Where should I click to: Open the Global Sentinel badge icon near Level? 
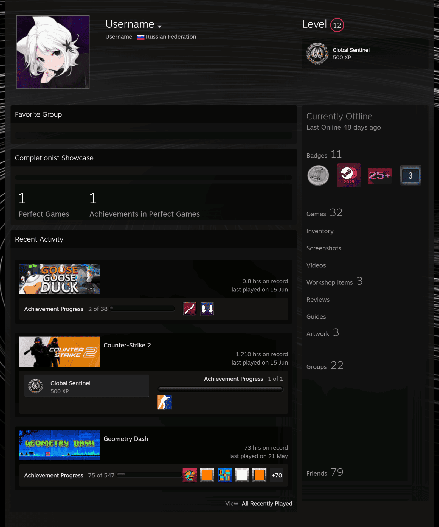pos(317,54)
